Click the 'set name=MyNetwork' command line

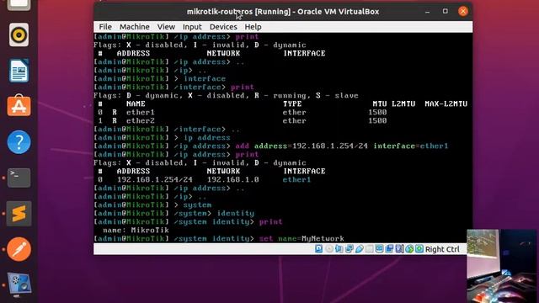tap(219, 238)
